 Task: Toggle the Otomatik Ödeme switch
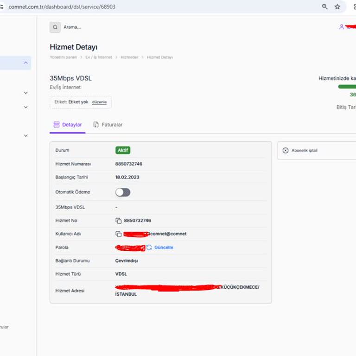coord(123,192)
